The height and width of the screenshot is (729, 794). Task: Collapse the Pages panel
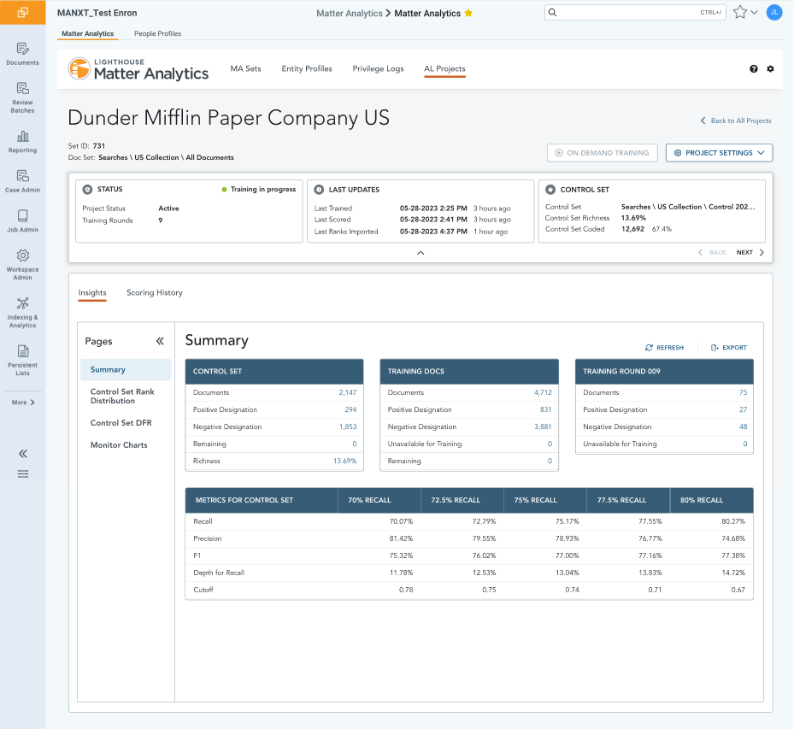coord(160,341)
